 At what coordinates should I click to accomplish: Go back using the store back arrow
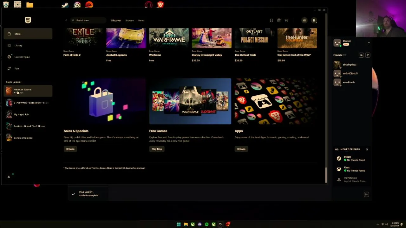(x=66, y=20)
